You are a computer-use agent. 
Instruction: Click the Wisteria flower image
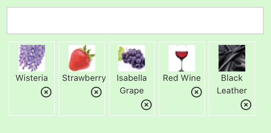(x=32, y=58)
